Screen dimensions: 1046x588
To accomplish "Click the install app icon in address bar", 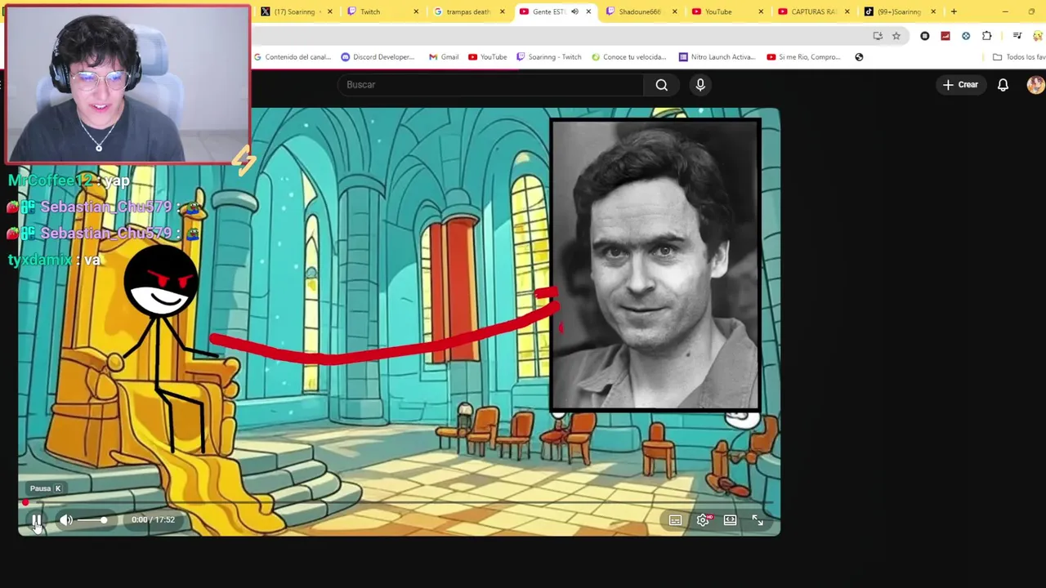I will click(x=878, y=36).
